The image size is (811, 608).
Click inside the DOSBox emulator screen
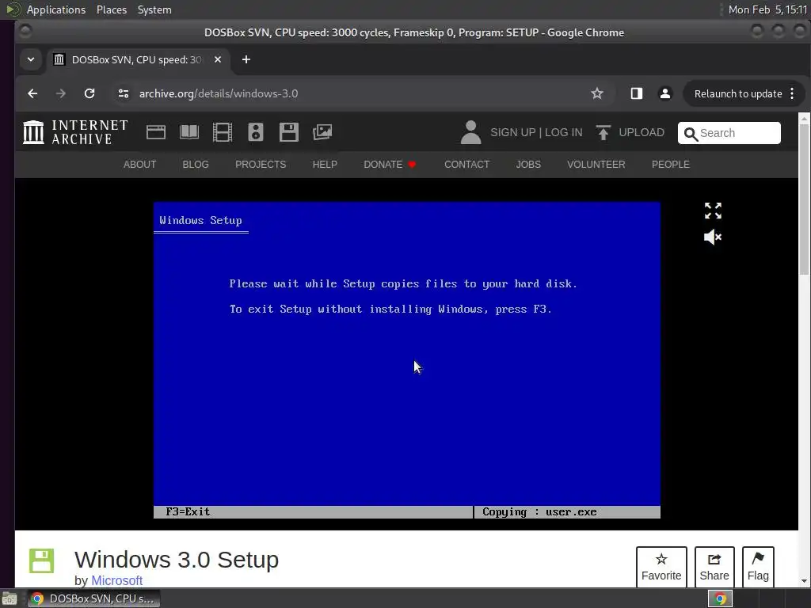pyautogui.click(x=406, y=360)
